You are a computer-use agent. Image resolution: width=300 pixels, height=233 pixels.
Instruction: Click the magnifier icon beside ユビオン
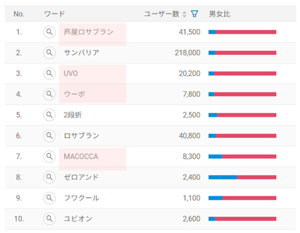coord(49,219)
